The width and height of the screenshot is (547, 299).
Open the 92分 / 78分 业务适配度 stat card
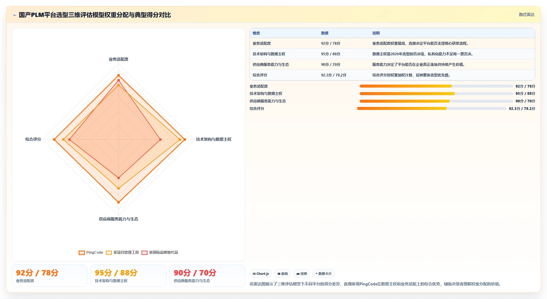click(x=49, y=276)
